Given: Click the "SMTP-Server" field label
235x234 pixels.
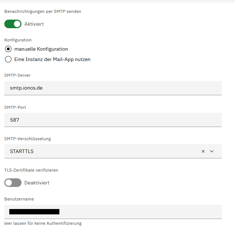Looking at the screenshot, I should tap(18, 75).
